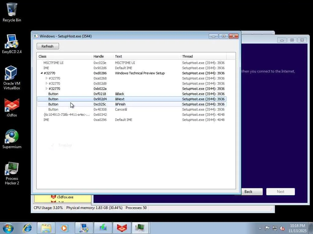Select the {6c104913-738b-4411-a4ec row

point(132,115)
